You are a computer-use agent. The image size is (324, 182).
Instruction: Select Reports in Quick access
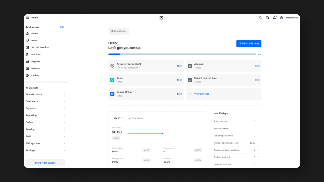[36, 61]
